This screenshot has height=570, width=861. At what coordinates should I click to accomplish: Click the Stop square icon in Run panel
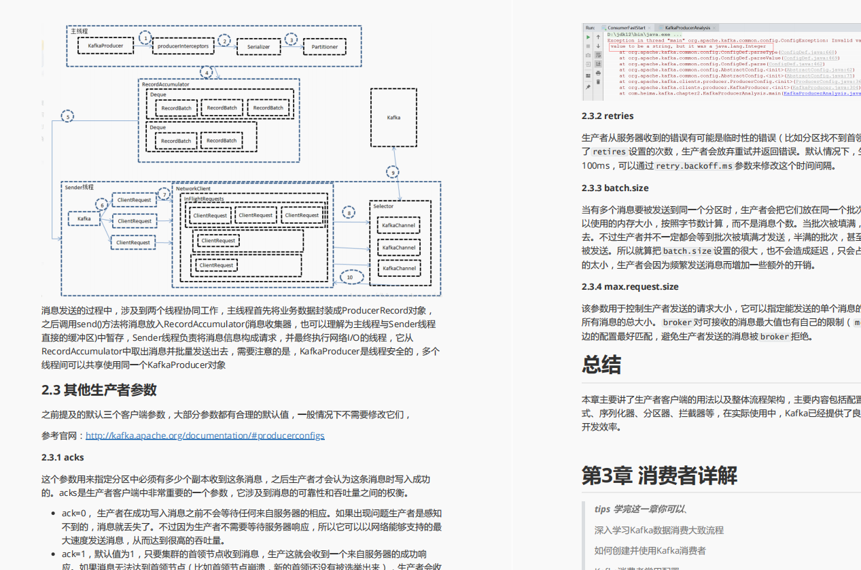click(588, 46)
